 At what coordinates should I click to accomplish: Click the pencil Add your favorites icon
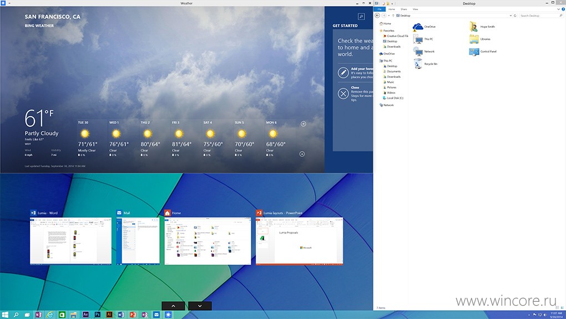(x=343, y=73)
